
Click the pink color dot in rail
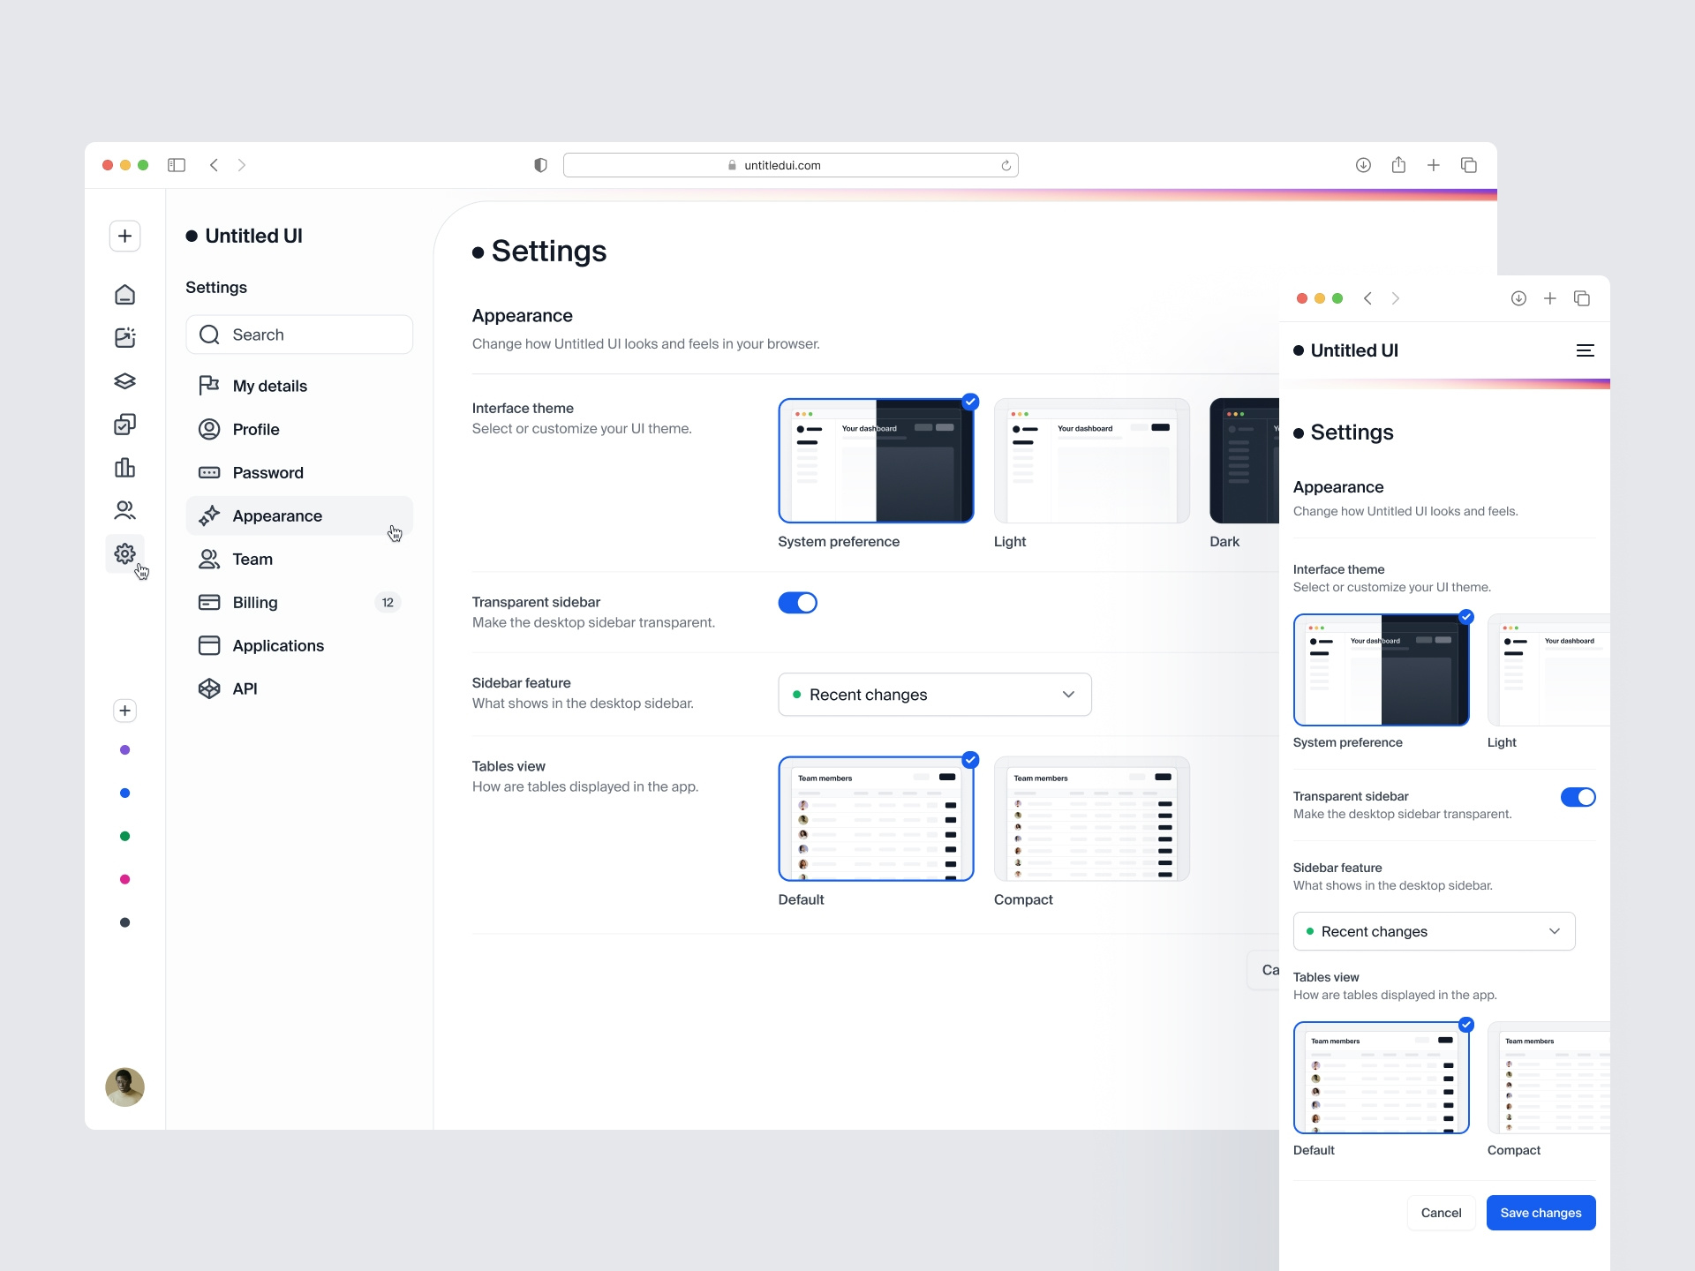pos(124,879)
